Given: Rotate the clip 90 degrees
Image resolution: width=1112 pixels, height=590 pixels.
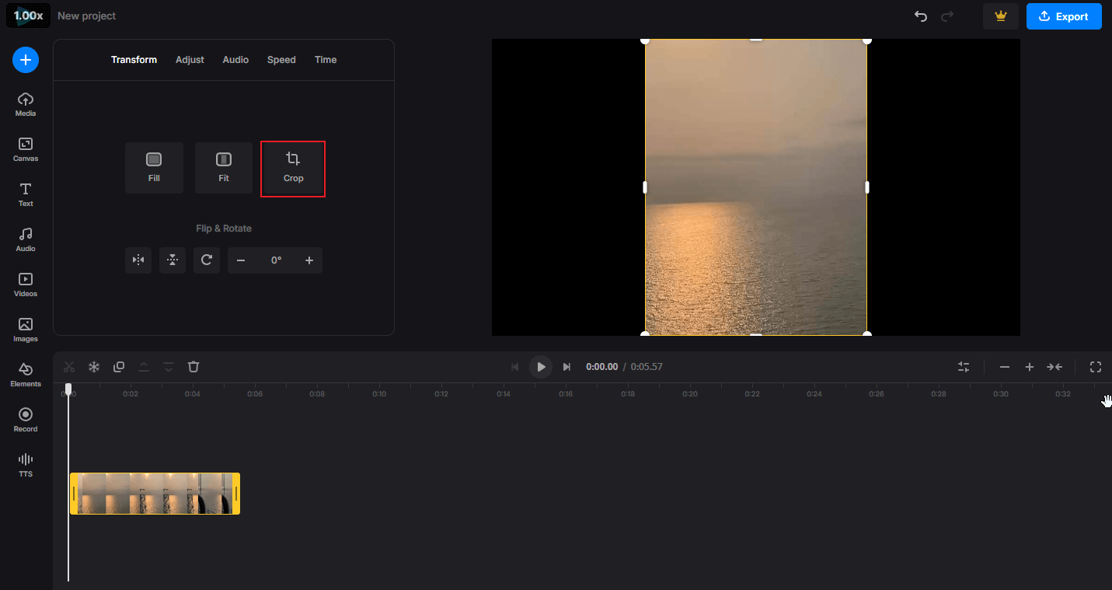Looking at the screenshot, I should click(207, 260).
